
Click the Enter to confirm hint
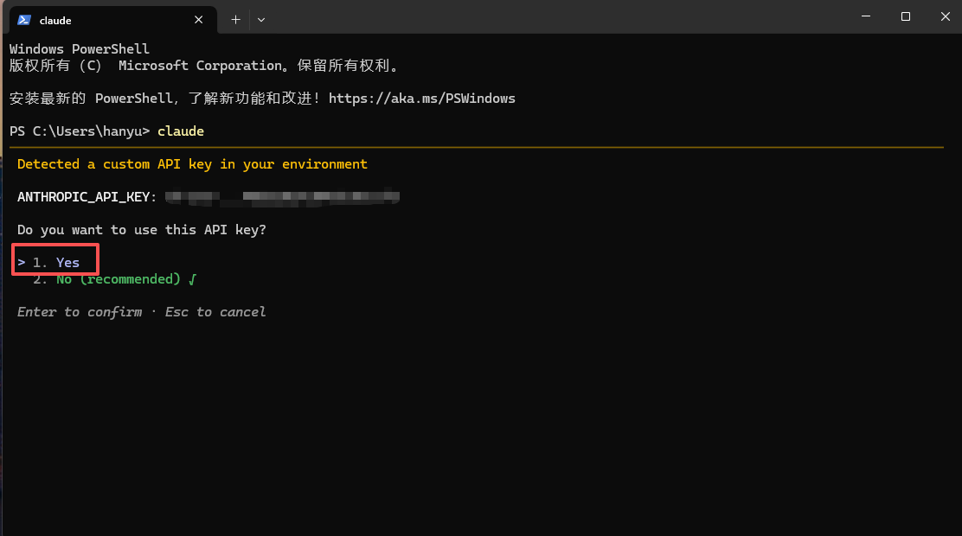point(79,311)
